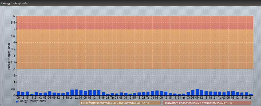Select the Πέ day label on the x-axis
Image resolution: width=261 pixels, height=106 pixels.
(x=184, y=98)
